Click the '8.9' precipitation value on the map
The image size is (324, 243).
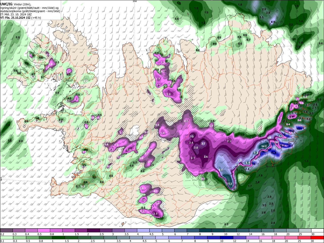[x=248, y=163]
